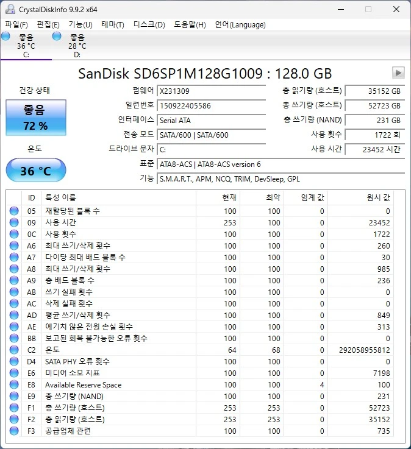Viewport: 411px width, 449px height.
Task: Open the 테마(T) menu
Action: click(113, 25)
